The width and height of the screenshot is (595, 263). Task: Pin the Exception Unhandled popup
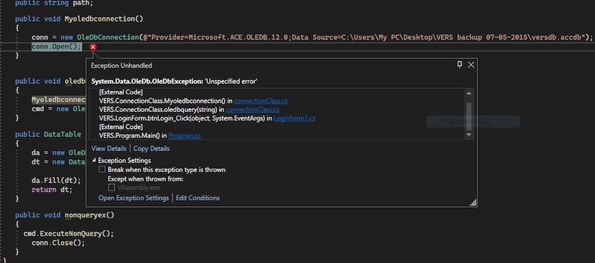(459, 65)
